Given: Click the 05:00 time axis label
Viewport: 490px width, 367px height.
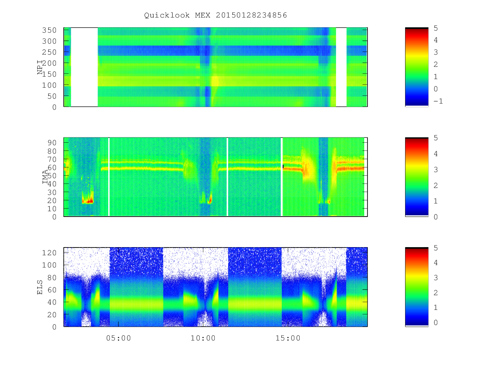Looking at the screenshot, I should pos(118,338).
